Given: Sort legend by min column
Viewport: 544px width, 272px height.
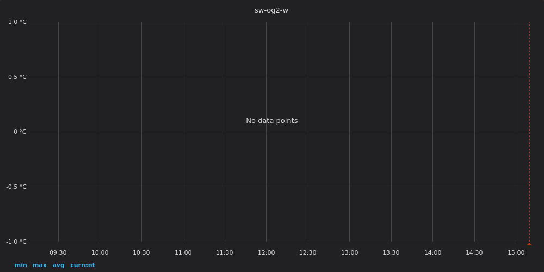Looking at the screenshot, I should 21,265.
